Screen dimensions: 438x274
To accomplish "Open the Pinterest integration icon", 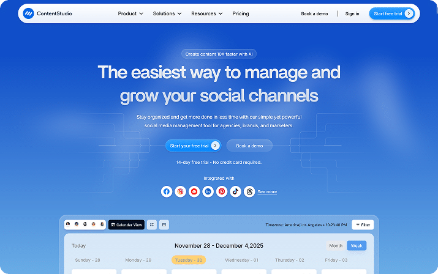I will point(222,191).
